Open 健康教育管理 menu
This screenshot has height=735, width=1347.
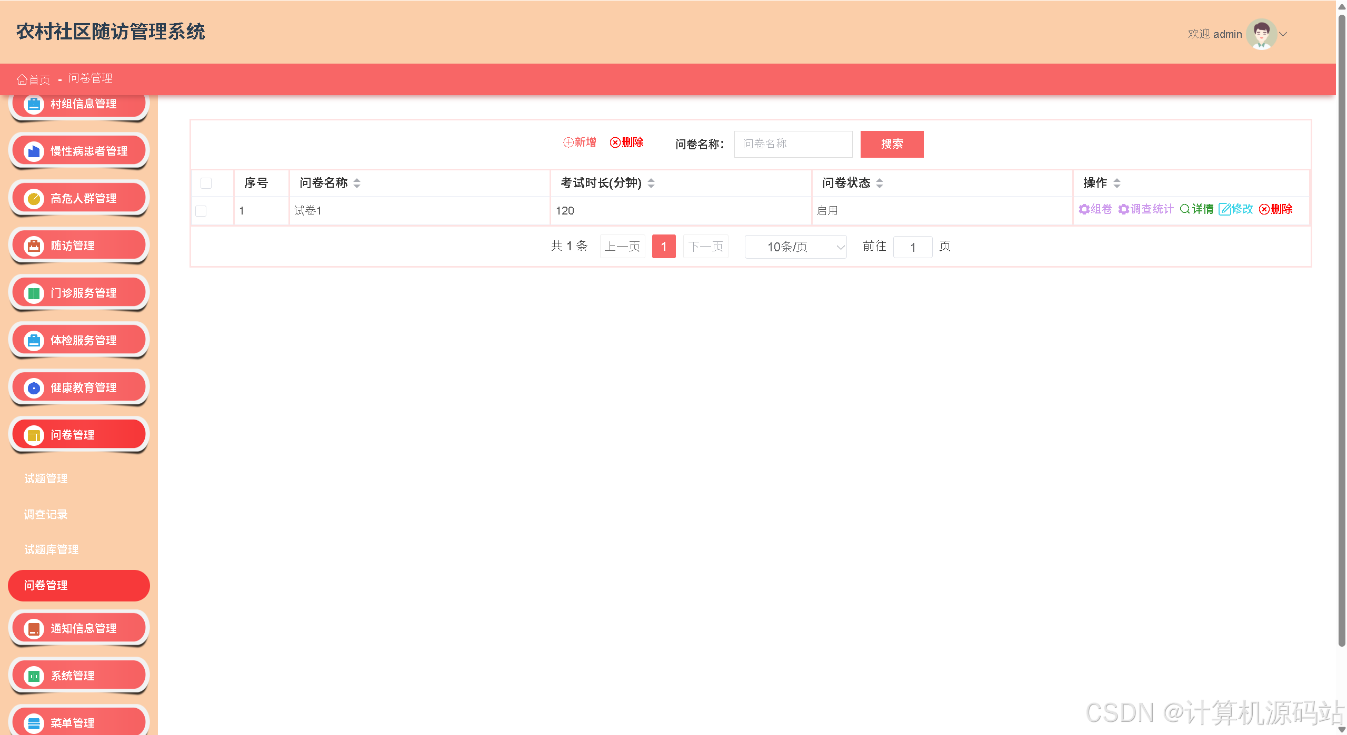pyautogui.click(x=79, y=387)
